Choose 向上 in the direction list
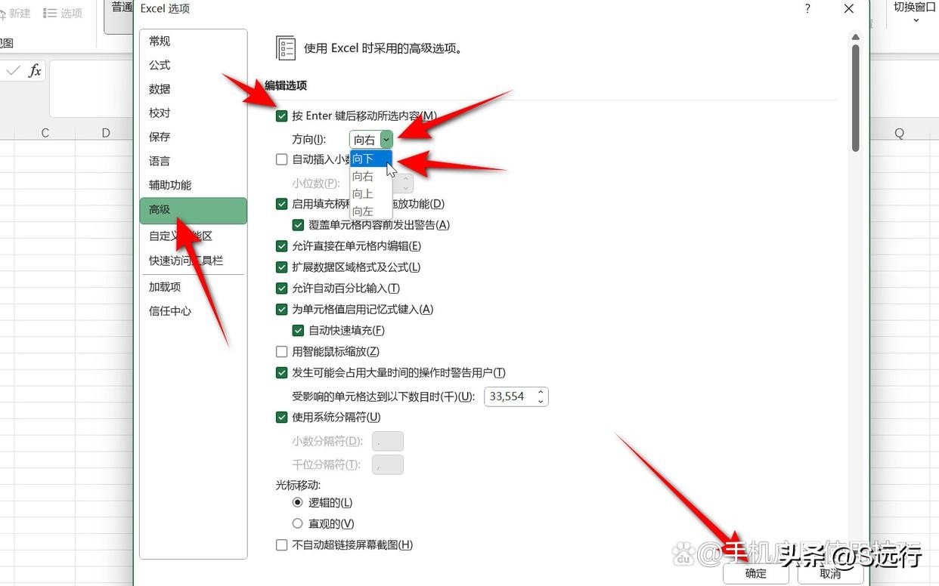 pos(371,193)
